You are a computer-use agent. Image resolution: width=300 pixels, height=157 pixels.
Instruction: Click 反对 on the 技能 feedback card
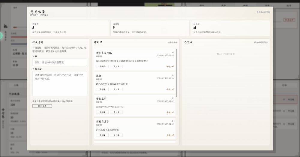[x=116, y=89]
